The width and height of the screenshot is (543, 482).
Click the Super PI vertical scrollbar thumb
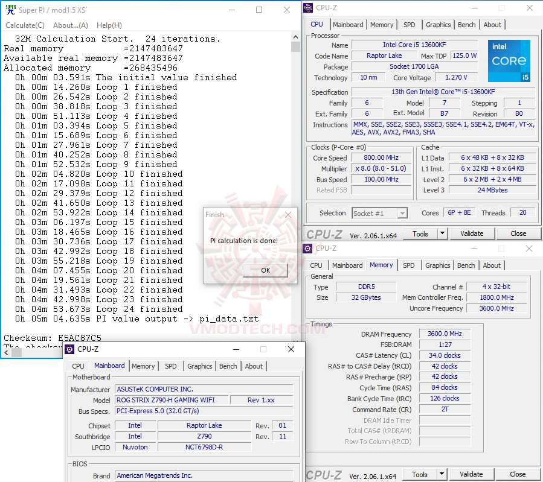(x=295, y=46)
